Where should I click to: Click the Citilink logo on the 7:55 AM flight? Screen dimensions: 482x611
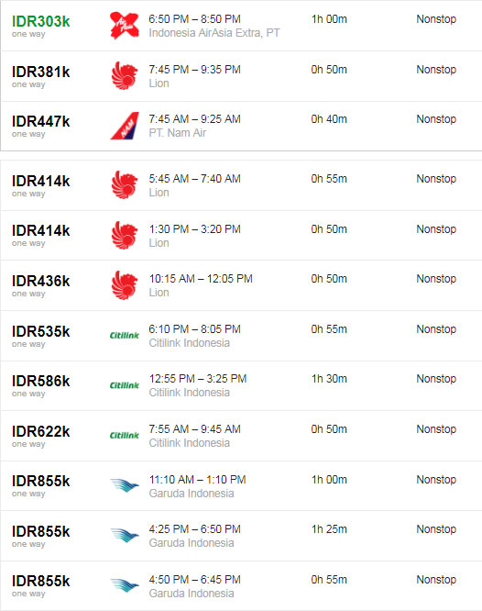[x=125, y=435]
